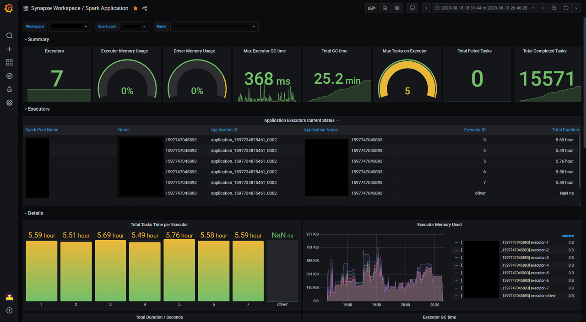Image resolution: width=586 pixels, height=322 pixels.
Task: Open the Configuration gear in sidebar
Action: click(9, 103)
